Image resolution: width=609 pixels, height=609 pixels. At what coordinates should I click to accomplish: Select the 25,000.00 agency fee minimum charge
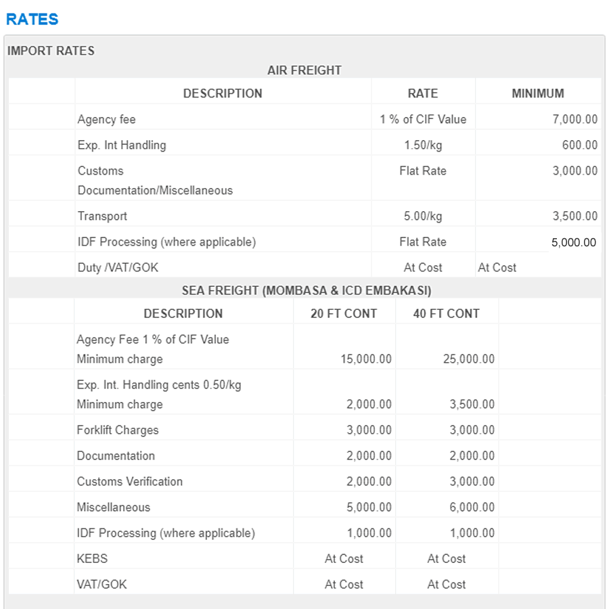(x=469, y=359)
